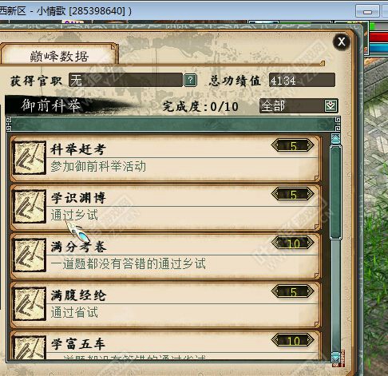Select the 学识渊博 通过乡试 achievement entry
The width and height of the screenshot is (388, 376).
coord(166,208)
